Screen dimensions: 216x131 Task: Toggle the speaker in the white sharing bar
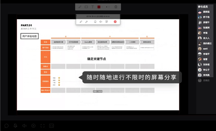click(101, 22)
